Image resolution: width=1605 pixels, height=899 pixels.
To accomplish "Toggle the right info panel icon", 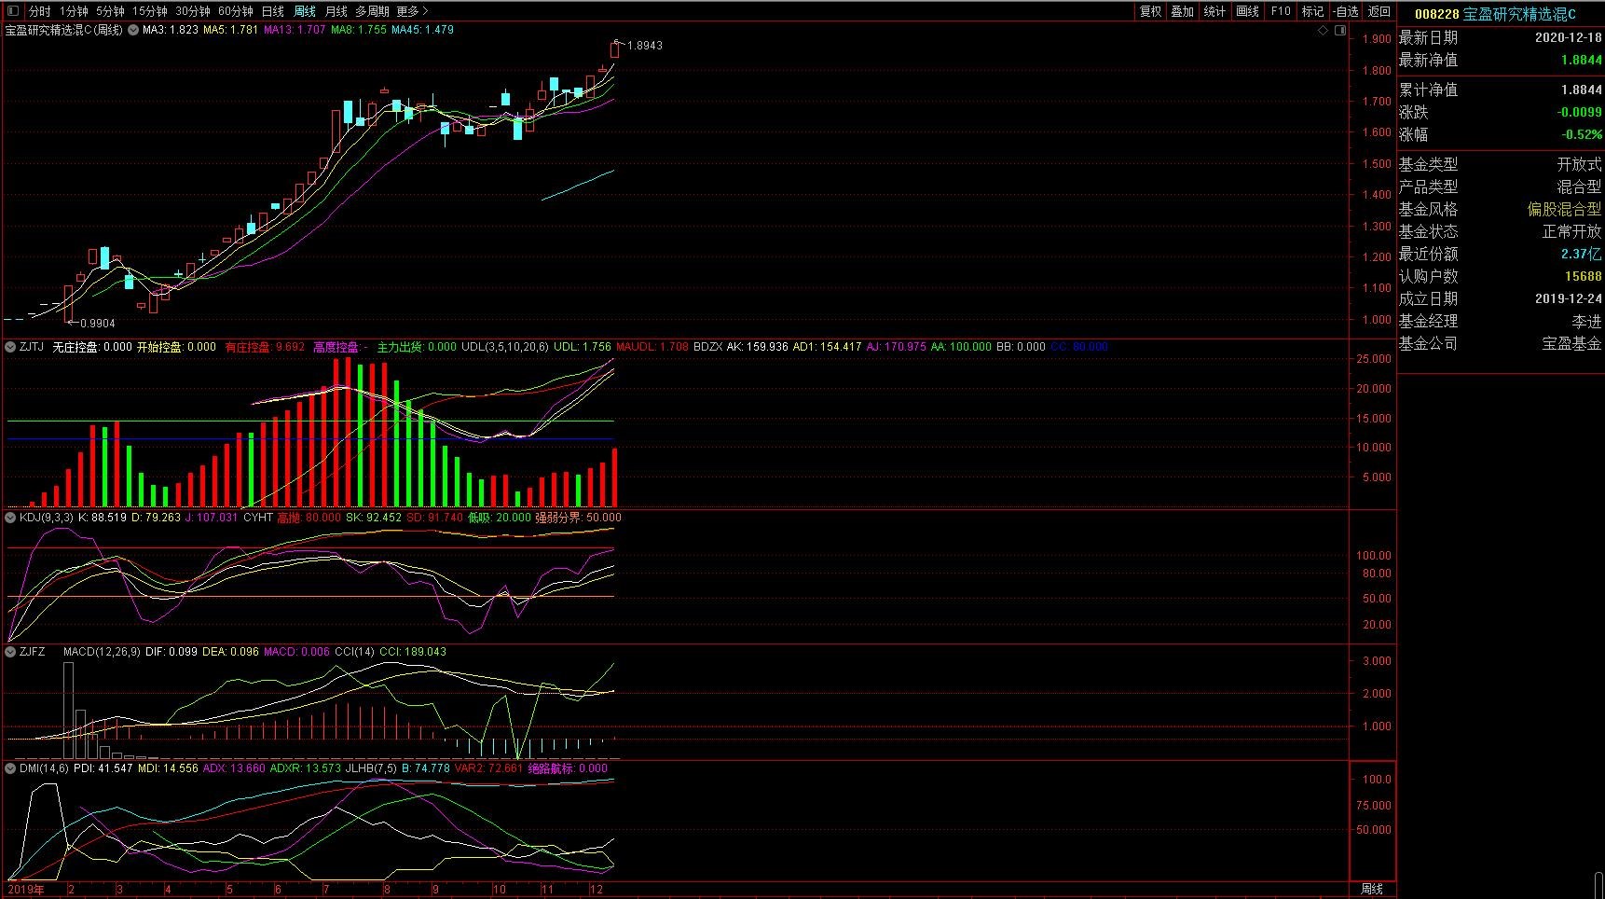I will click(x=1340, y=31).
